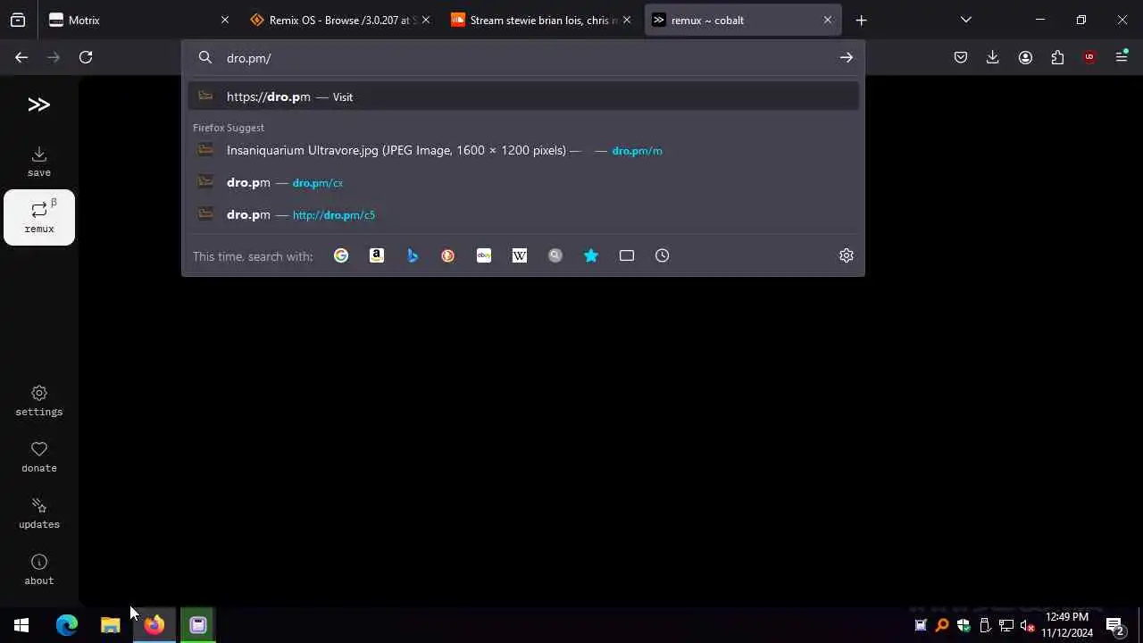The width and height of the screenshot is (1143, 643).
Task: Search open tabs using the tab icon
Action: tap(627, 255)
